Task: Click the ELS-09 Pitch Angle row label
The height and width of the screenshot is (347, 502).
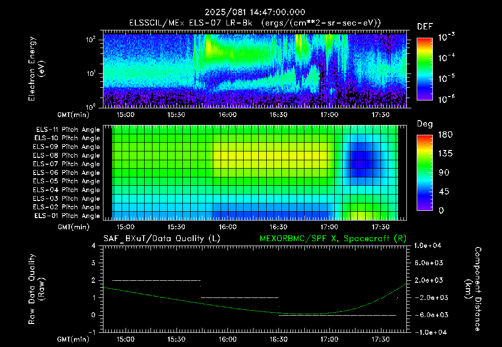Action: (67, 147)
